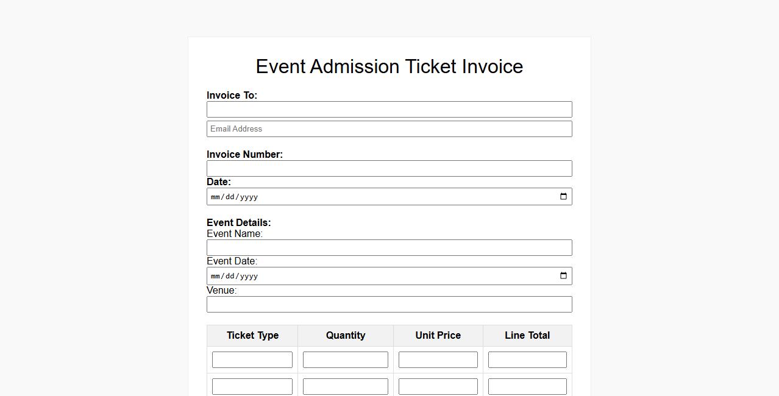
Task: Focus the Event Name input
Action: point(389,247)
